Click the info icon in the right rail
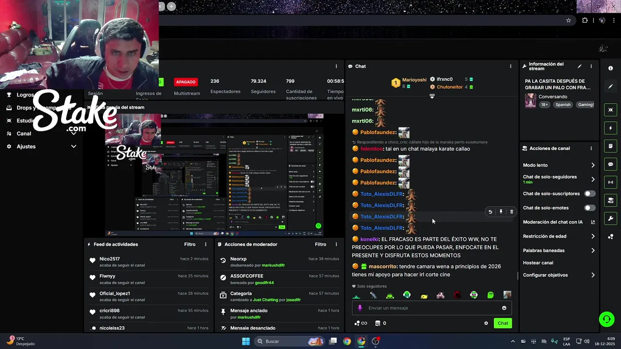 pyautogui.click(x=610, y=68)
